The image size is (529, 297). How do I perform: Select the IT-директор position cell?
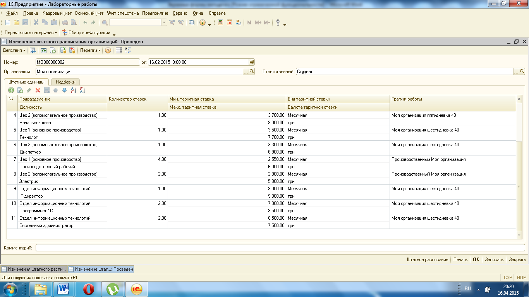pos(62,196)
